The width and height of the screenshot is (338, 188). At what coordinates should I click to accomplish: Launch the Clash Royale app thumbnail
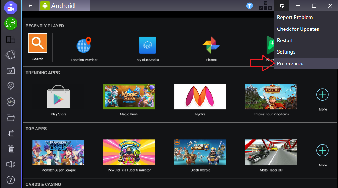pos(200,152)
